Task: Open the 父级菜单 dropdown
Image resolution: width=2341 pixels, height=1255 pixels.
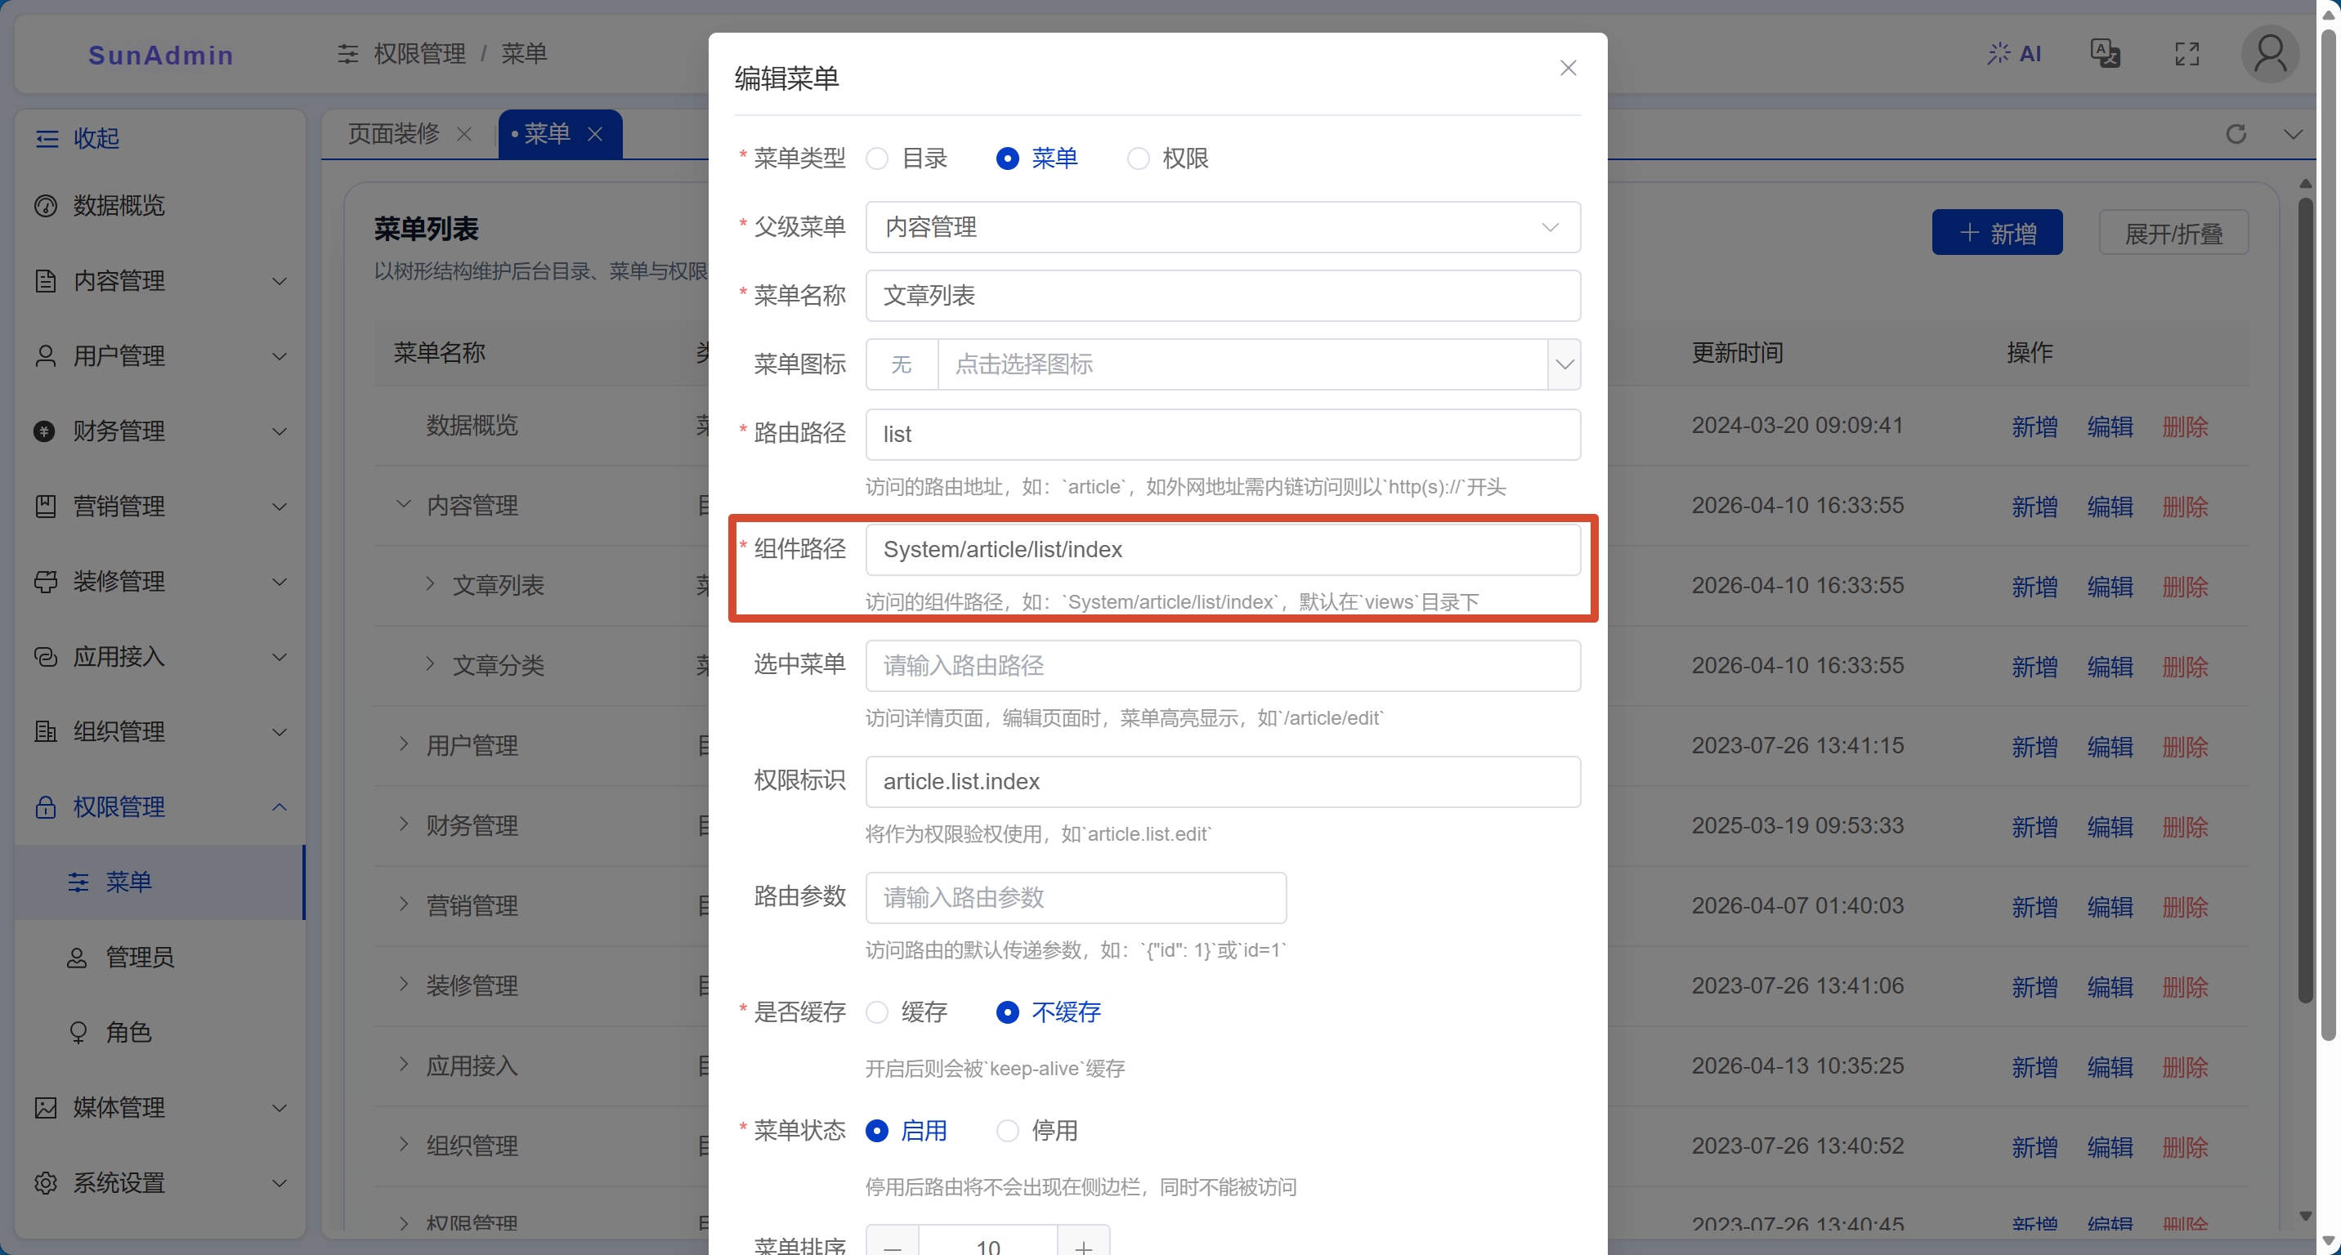Action: [1222, 227]
